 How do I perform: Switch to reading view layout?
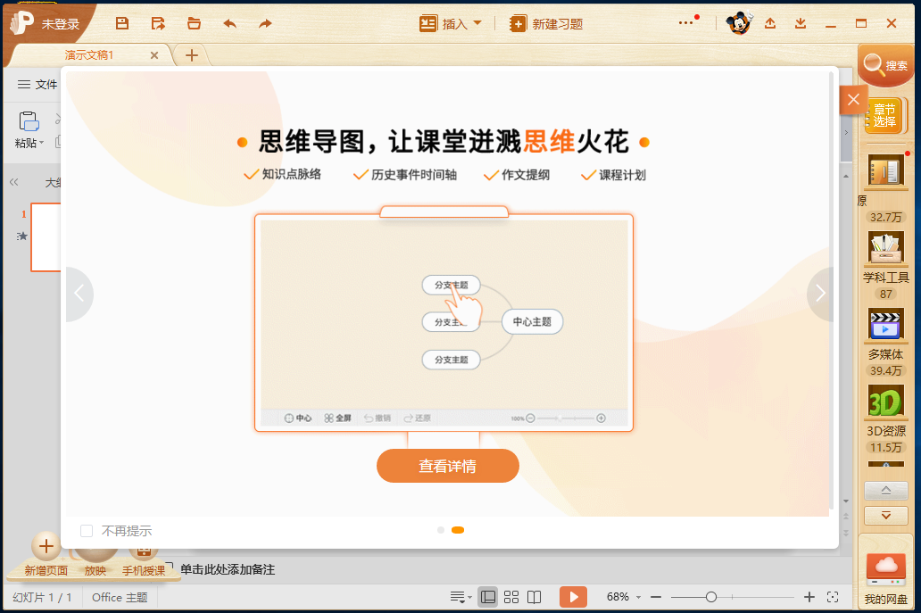point(535,596)
